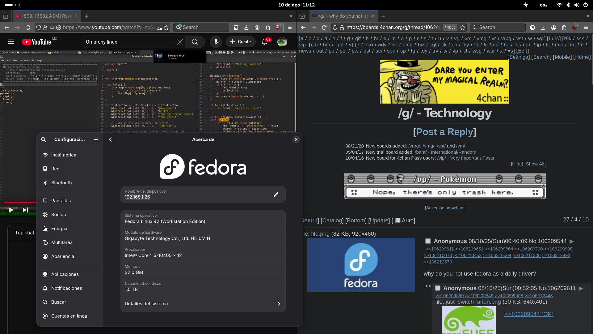Image resolution: width=593 pixels, height=334 pixels.
Task: Click the YouTube search magnifier button
Action: pyautogui.click(x=195, y=42)
